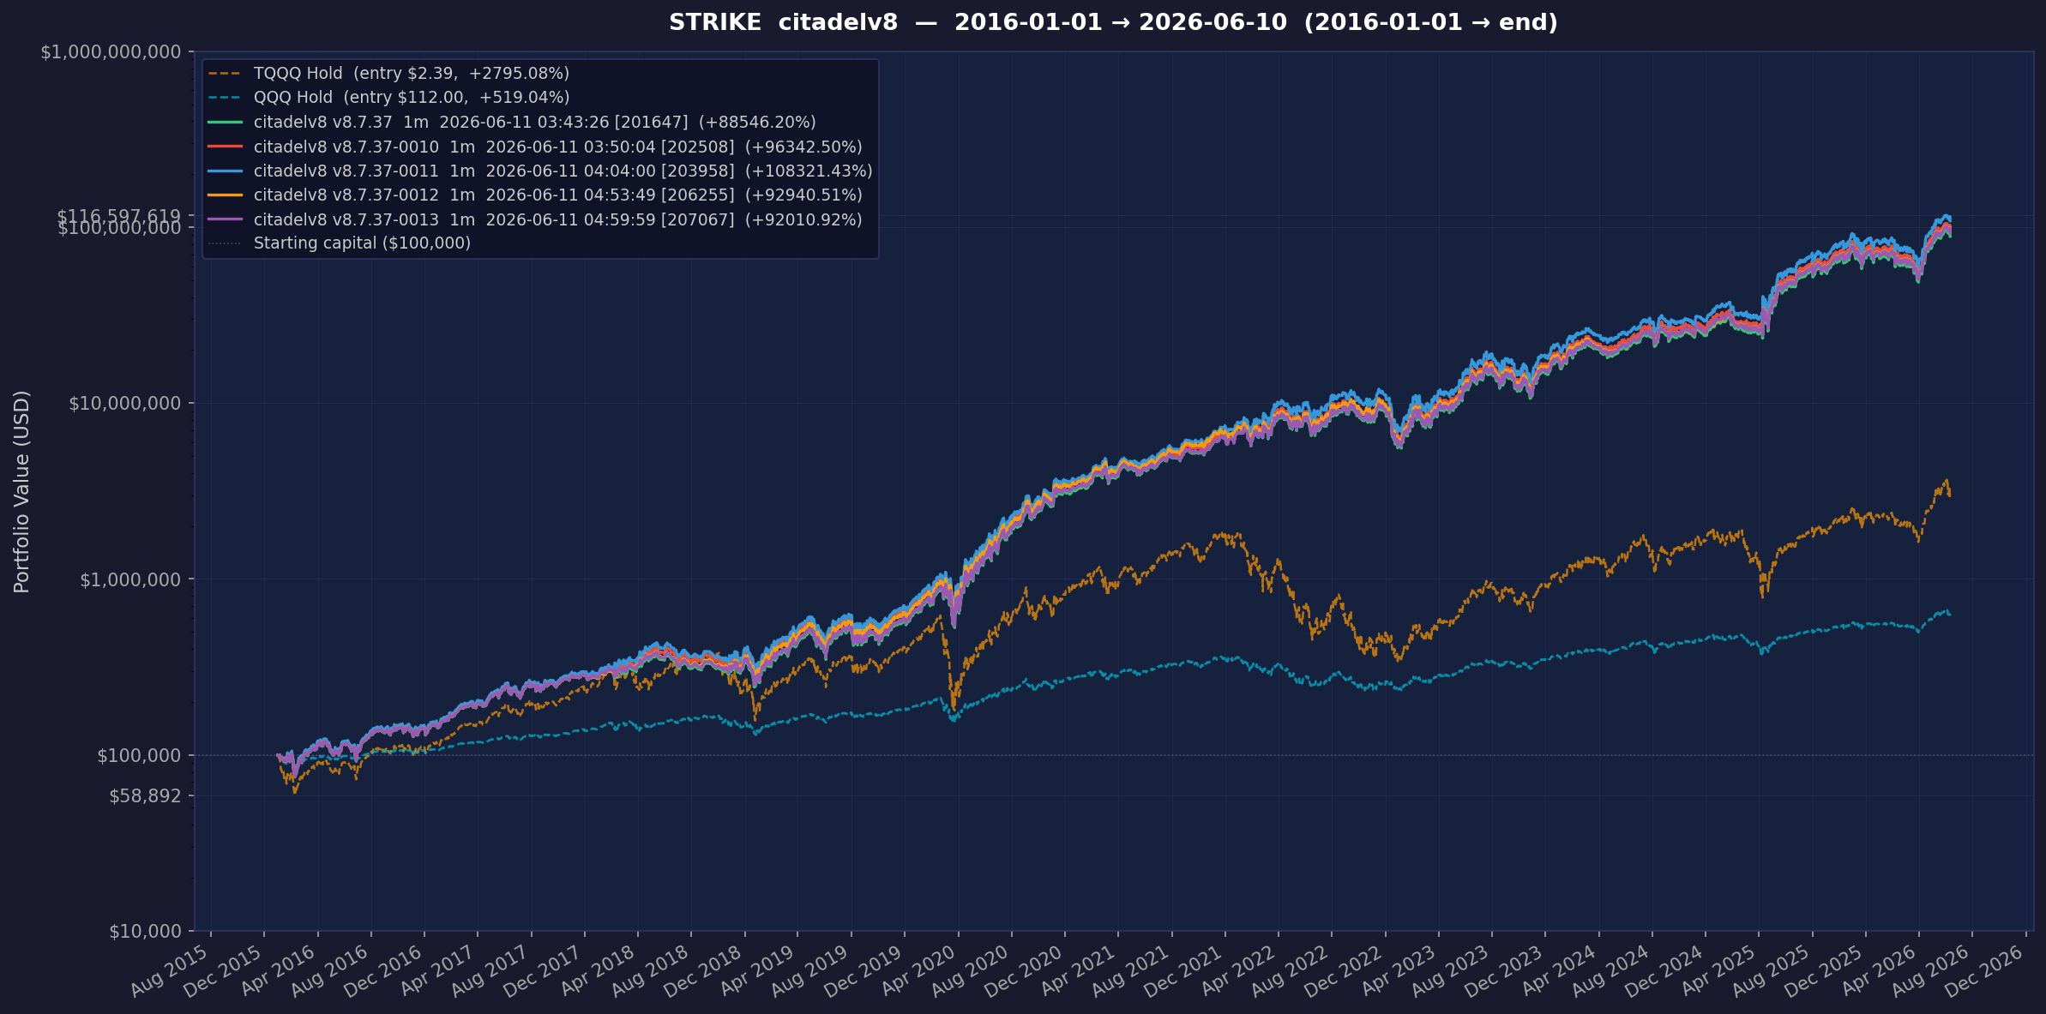Click the 'Dec 2026' x-axis label
The height and width of the screenshot is (1014, 2046).
(x=1983, y=970)
